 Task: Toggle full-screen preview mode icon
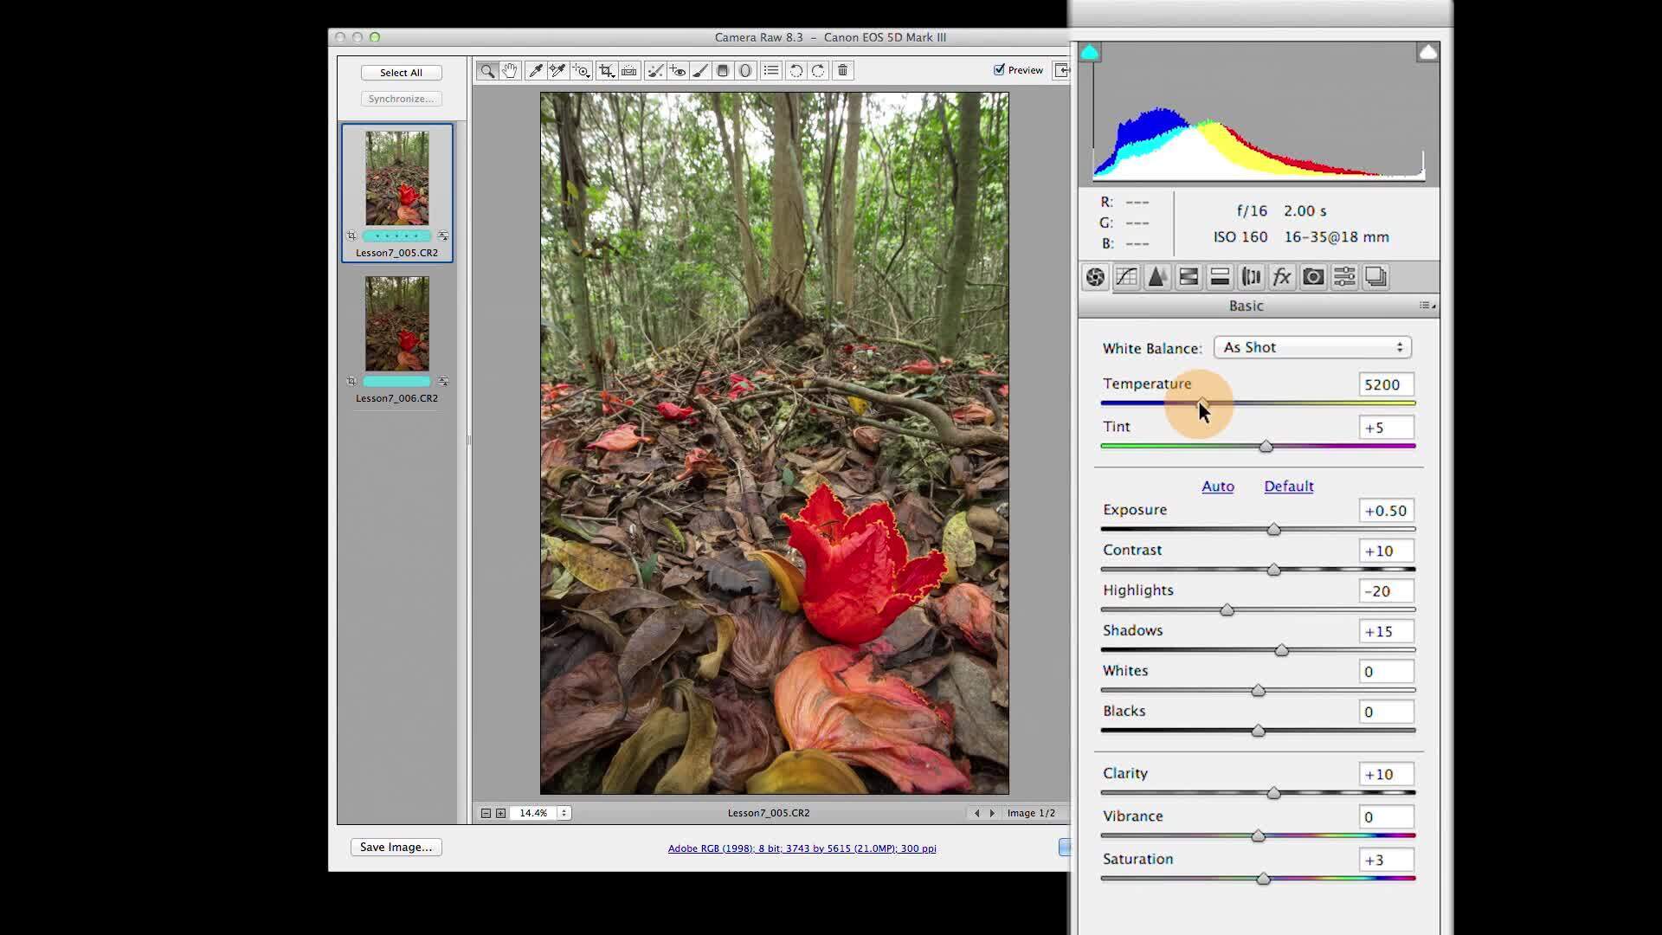(x=1063, y=69)
